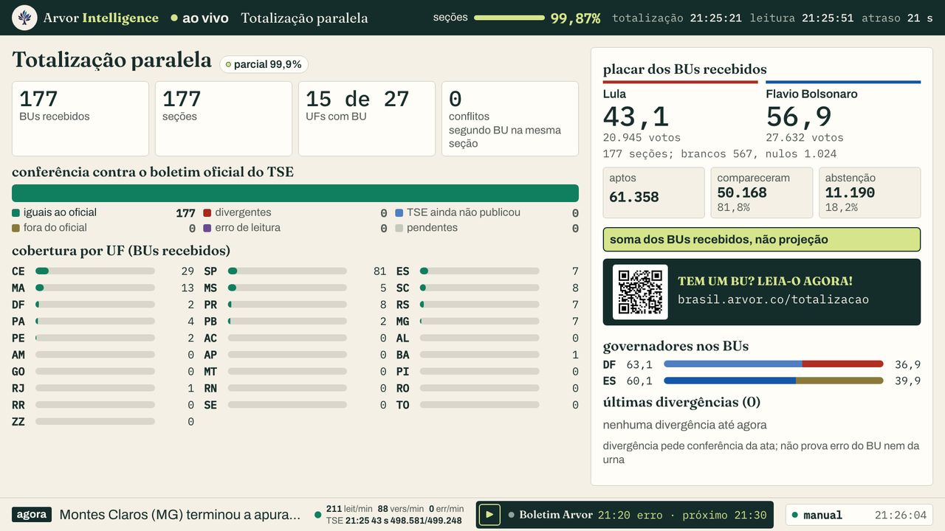Click 'nenhuma divergência até agora' message

click(x=684, y=425)
